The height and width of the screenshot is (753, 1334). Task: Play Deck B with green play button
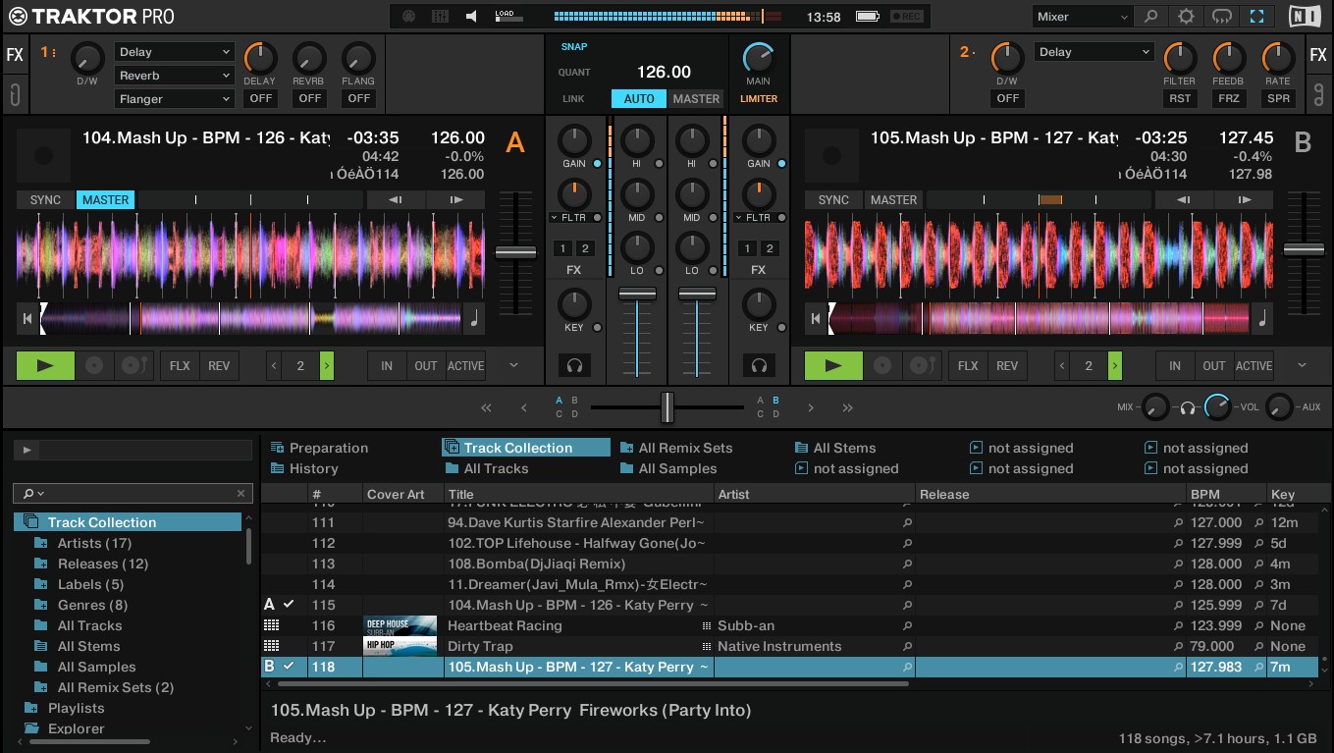pos(833,365)
